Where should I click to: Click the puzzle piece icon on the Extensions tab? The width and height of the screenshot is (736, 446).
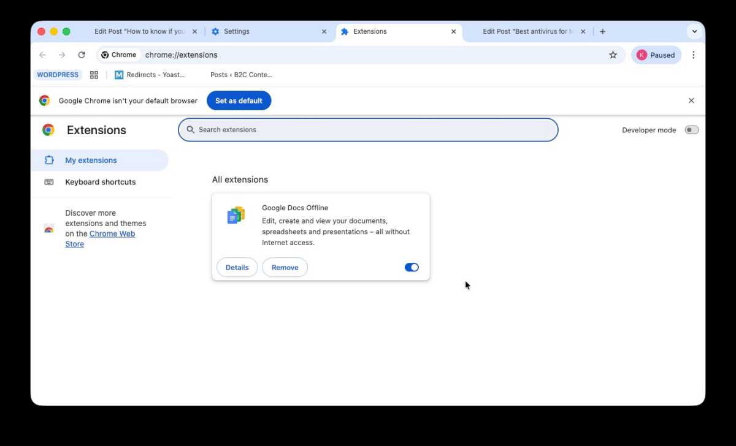[x=345, y=31]
